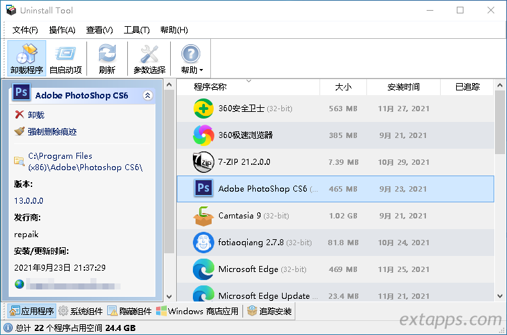Select the Adobe PhotoShop CS6 Ps list icon
507x335 pixels.
click(204, 188)
